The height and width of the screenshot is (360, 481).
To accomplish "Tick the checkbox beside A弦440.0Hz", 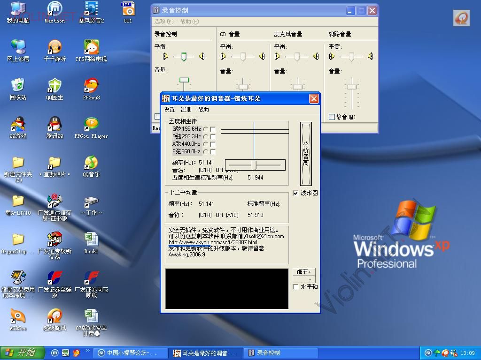I will pyautogui.click(x=213, y=144).
